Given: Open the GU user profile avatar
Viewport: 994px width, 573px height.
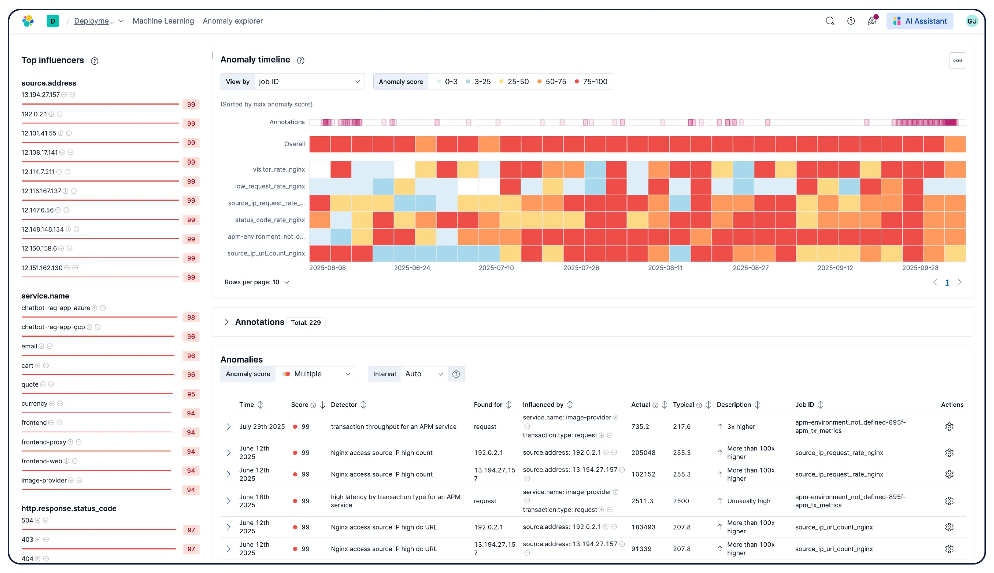Looking at the screenshot, I should click(972, 21).
